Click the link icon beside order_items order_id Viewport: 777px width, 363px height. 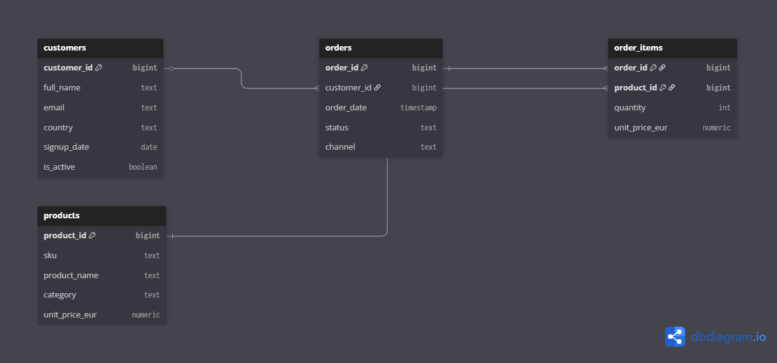click(662, 67)
